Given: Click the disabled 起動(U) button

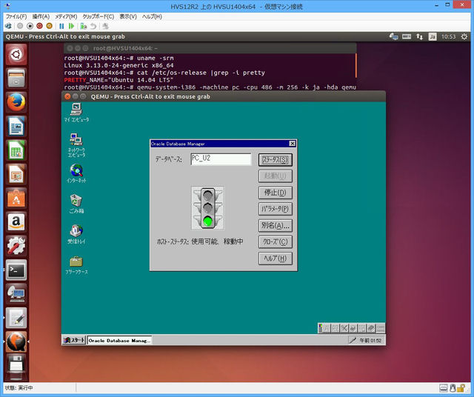Looking at the screenshot, I should pyautogui.click(x=276, y=176).
